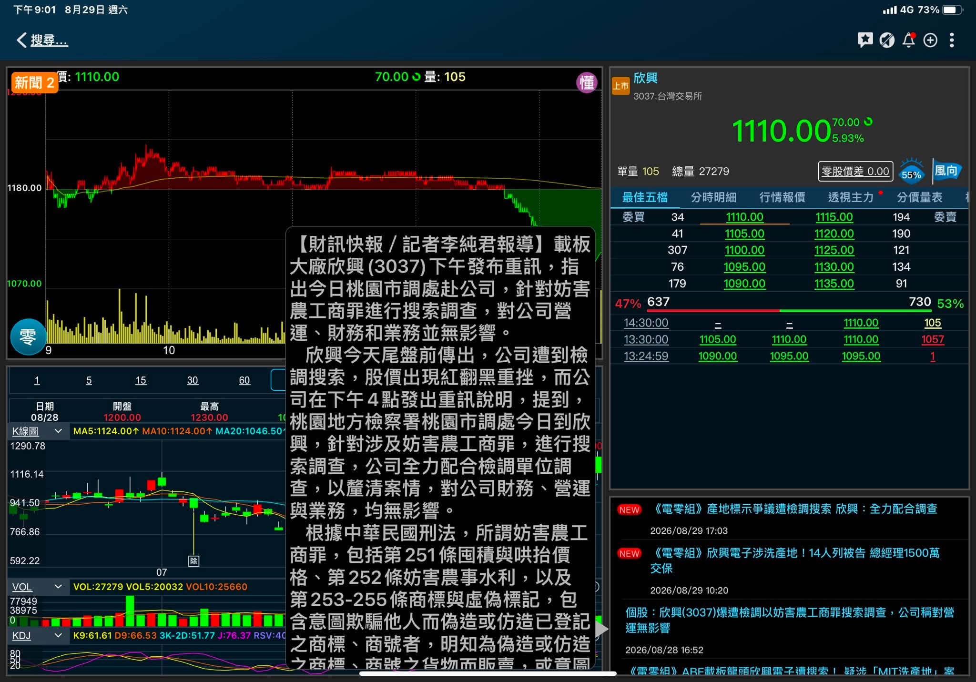This screenshot has height=682, width=976.
Task: Switch to the 分時明細 tab
Action: pos(713,197)
